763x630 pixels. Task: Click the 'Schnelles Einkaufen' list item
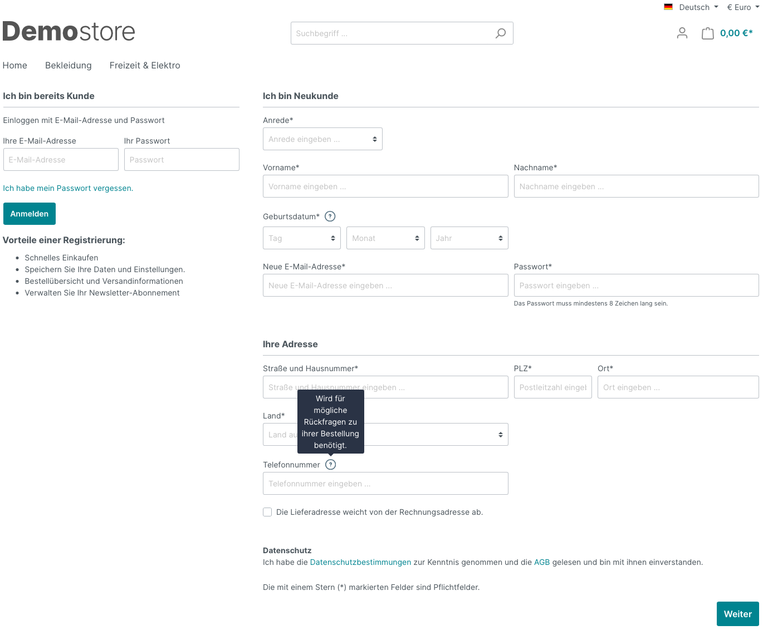click(x=61, y=258)
